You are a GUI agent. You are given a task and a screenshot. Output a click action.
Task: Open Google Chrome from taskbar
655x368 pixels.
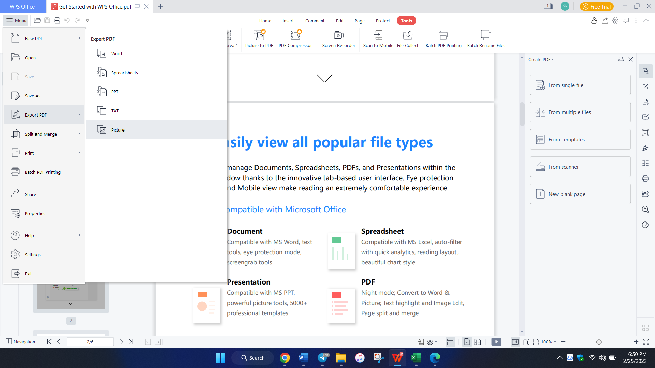pos(285,358)
